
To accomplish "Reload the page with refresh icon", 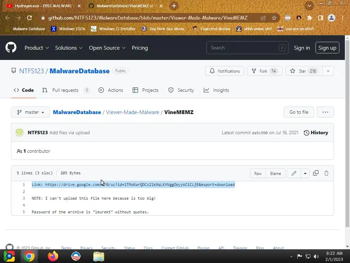I will click(x=29, y=18).
